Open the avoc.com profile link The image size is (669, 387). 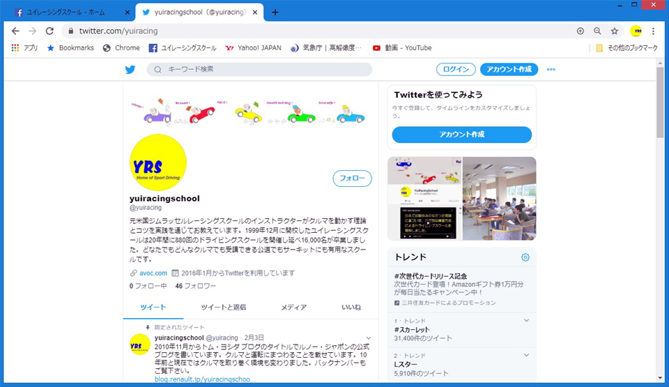153,273
